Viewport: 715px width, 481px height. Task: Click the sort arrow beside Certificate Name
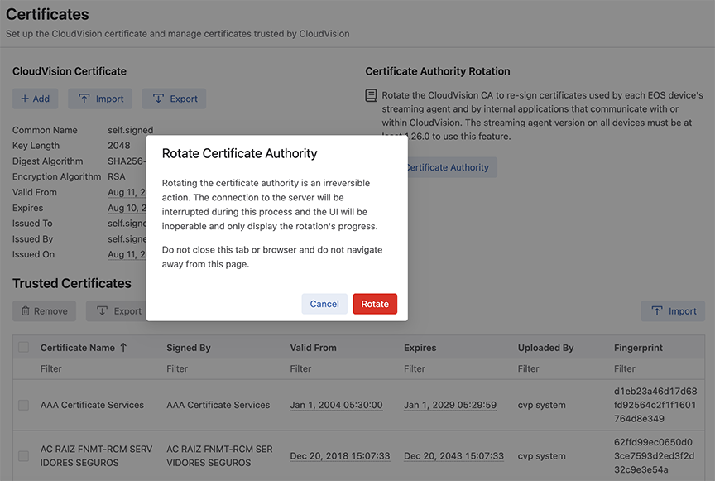[x=123, y=348]
